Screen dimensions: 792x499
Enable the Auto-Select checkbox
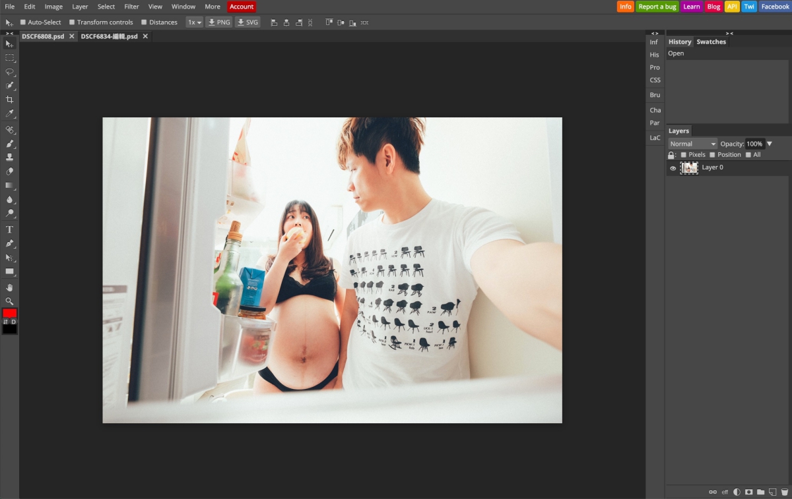click(23, 22)
